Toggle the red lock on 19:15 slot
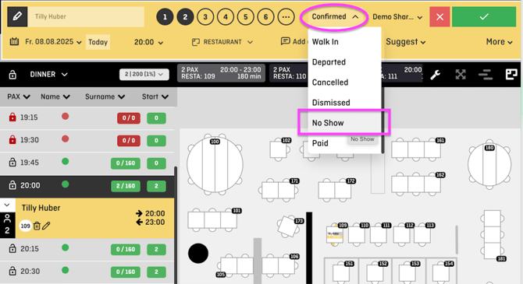The height and width of the screenshot is (284, 523). pos(12,117)
